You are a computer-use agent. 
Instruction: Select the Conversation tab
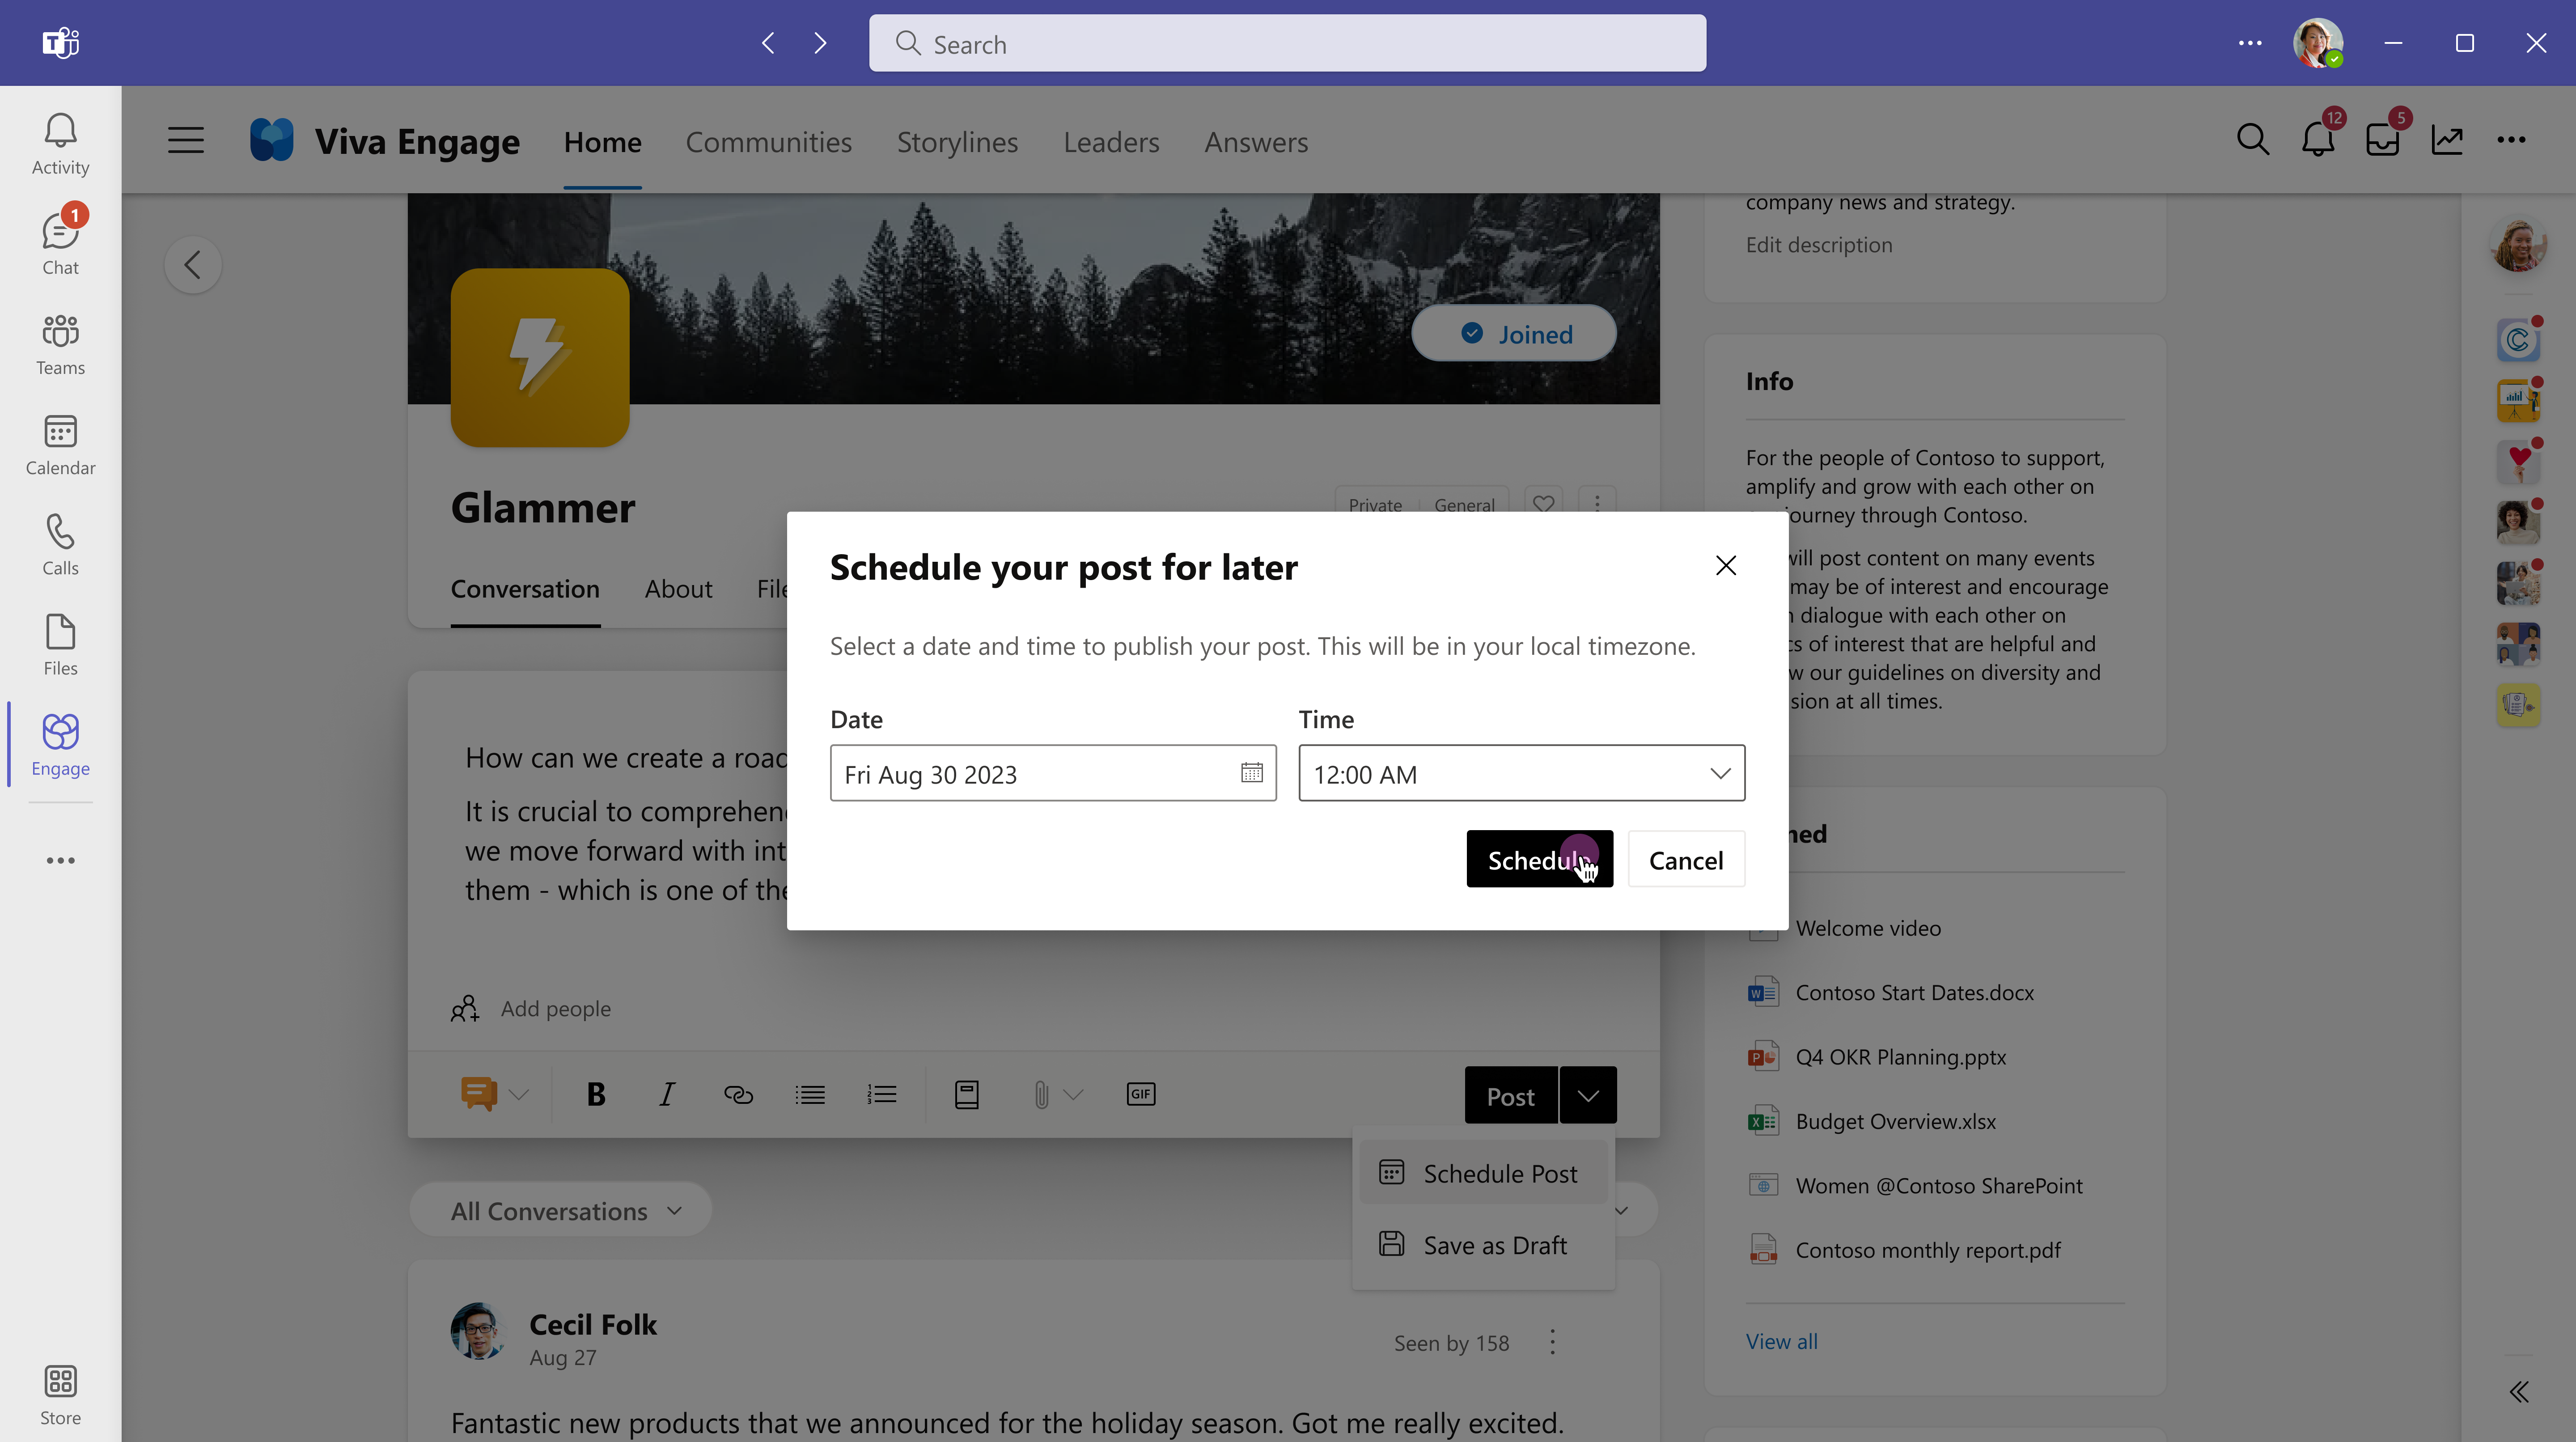coord(525,587)
